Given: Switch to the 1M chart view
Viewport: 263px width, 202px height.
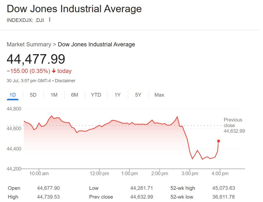Looking at the screenshot, I should [x=54, y=95].
